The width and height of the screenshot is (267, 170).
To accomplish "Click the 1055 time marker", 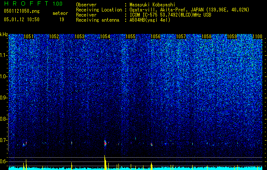I will point(130,37).
